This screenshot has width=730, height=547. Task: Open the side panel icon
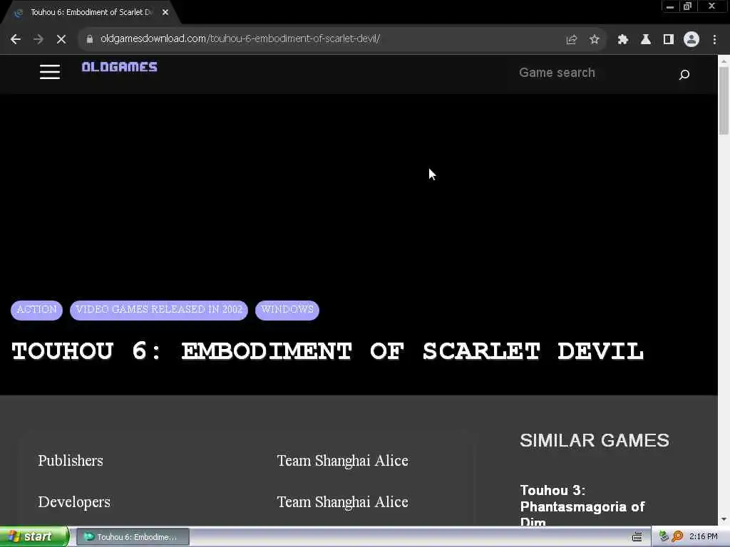click(669, 40)
